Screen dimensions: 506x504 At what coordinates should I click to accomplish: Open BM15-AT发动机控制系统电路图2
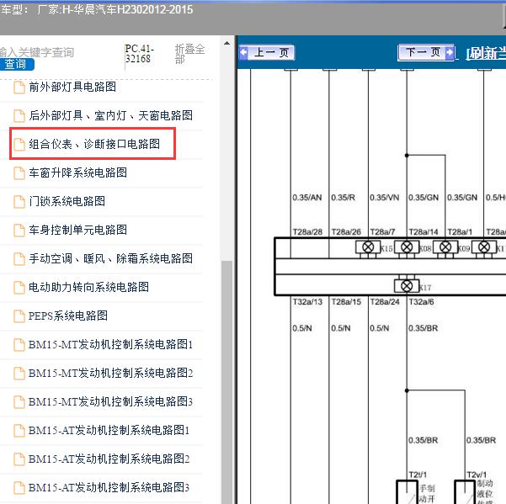point(109,459)
